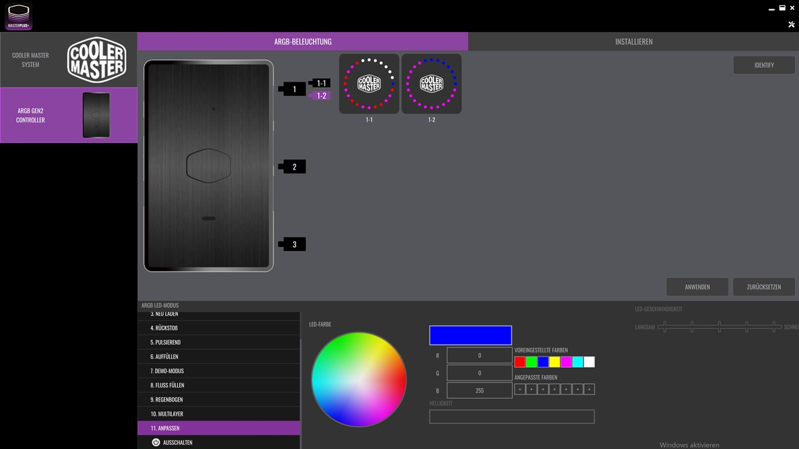Pick the yellow preset color swatch

coord(555,362)
